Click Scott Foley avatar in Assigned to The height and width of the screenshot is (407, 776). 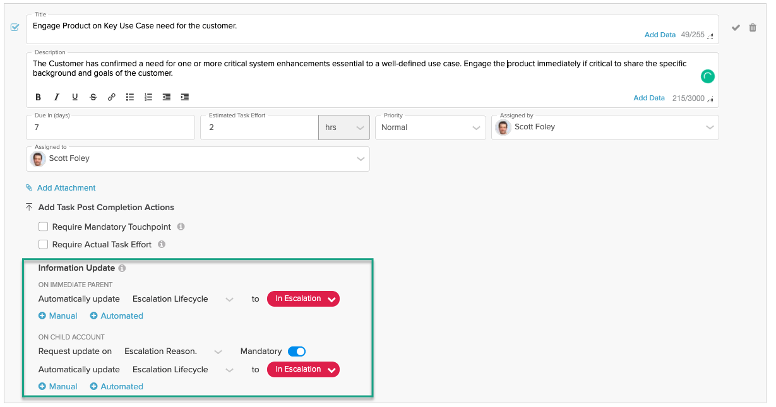click(38, 158)
